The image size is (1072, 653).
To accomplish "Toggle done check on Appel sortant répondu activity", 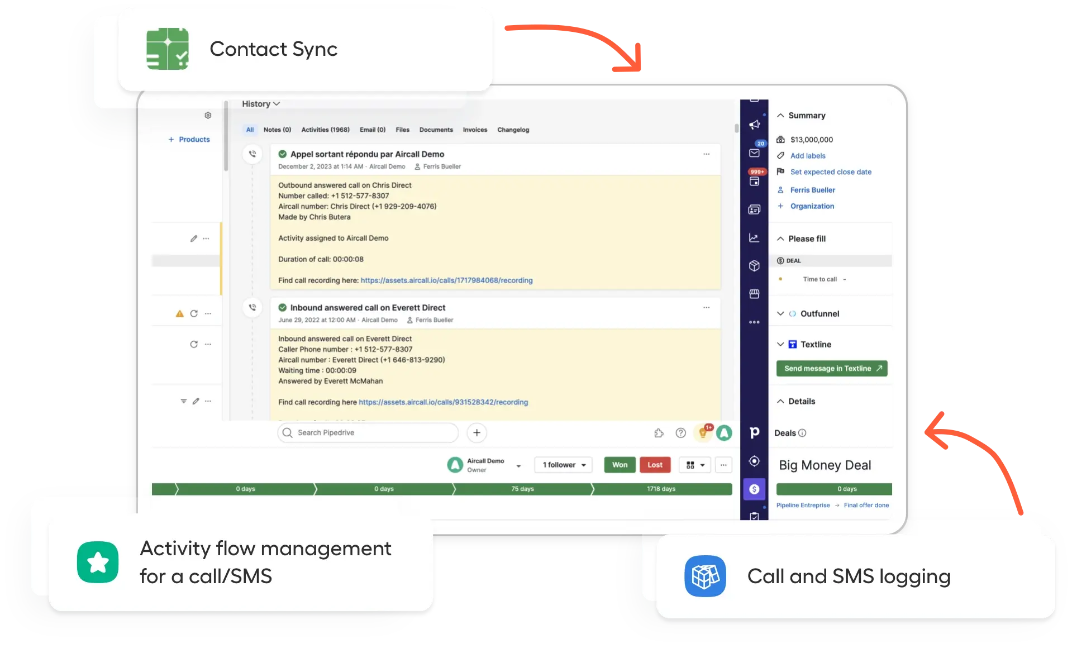I will (282, 154).
